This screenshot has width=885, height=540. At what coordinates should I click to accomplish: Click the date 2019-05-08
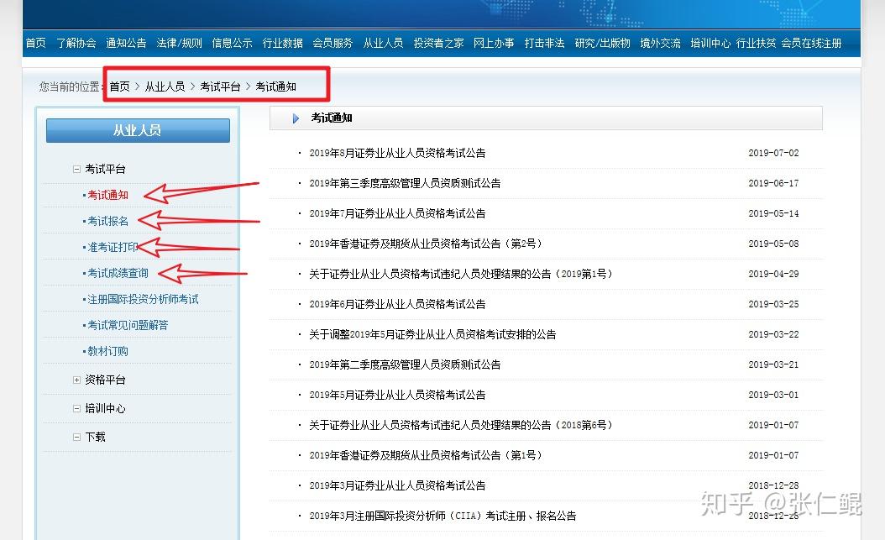(773, 244)
